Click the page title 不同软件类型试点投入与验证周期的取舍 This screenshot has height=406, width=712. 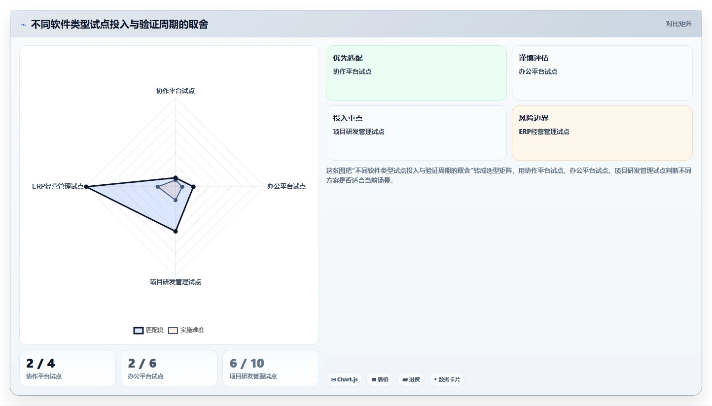point(119,24)
